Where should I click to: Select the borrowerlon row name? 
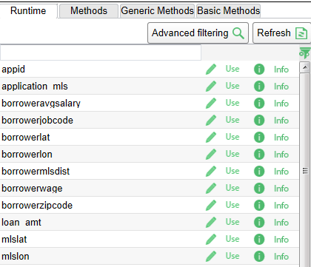(x=27, y=155)
